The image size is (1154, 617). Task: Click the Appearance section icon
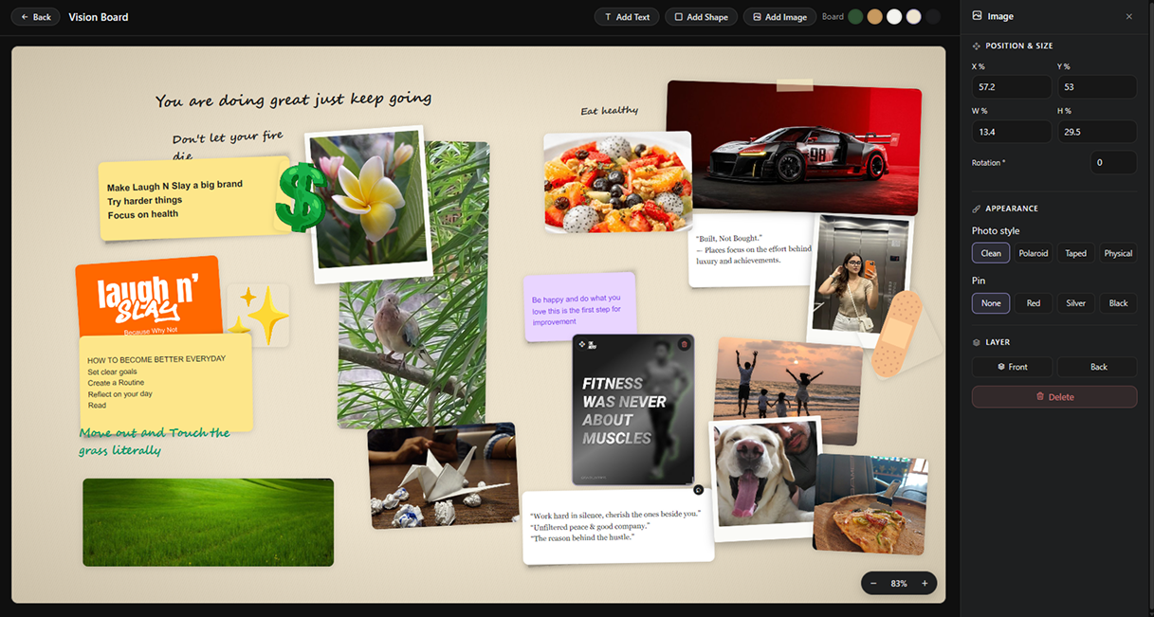(977, 209)
